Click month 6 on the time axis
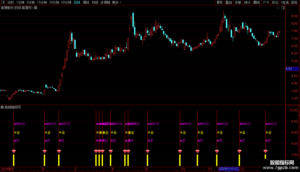Image resolution: width=300 pixels, height=172 pixels. pos(44,169)
